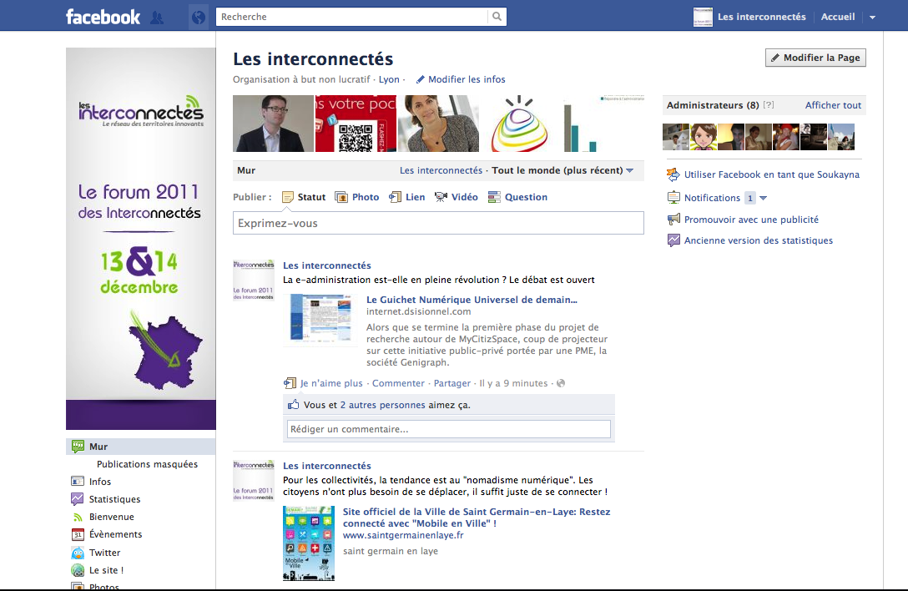Image resolution: width=908 pixels, height=591 pixels.
Task: Click the page avatar in top navigation bar
Action: (703, 17)
